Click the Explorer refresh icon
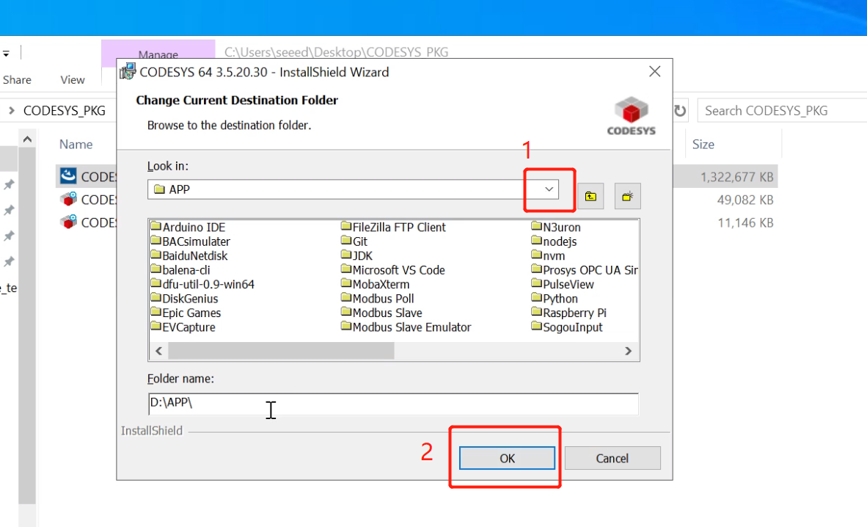The height and width of the screenshot is (527, 867). click(x=680, y=111)
